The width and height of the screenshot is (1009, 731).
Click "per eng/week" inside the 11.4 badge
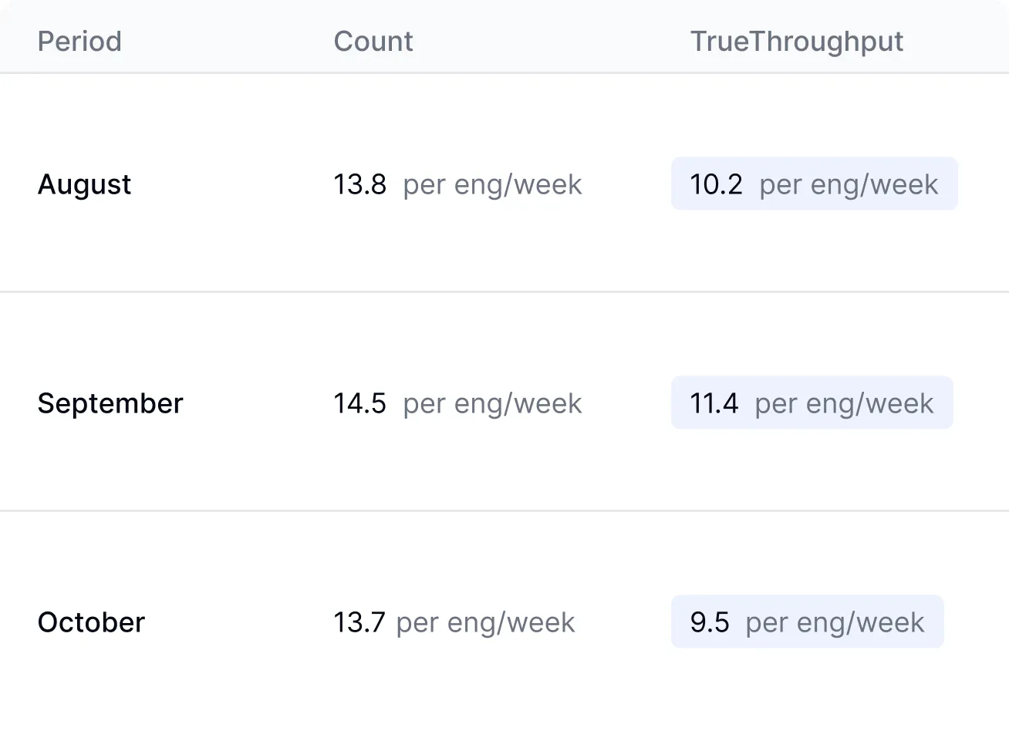tap(844, 403)
